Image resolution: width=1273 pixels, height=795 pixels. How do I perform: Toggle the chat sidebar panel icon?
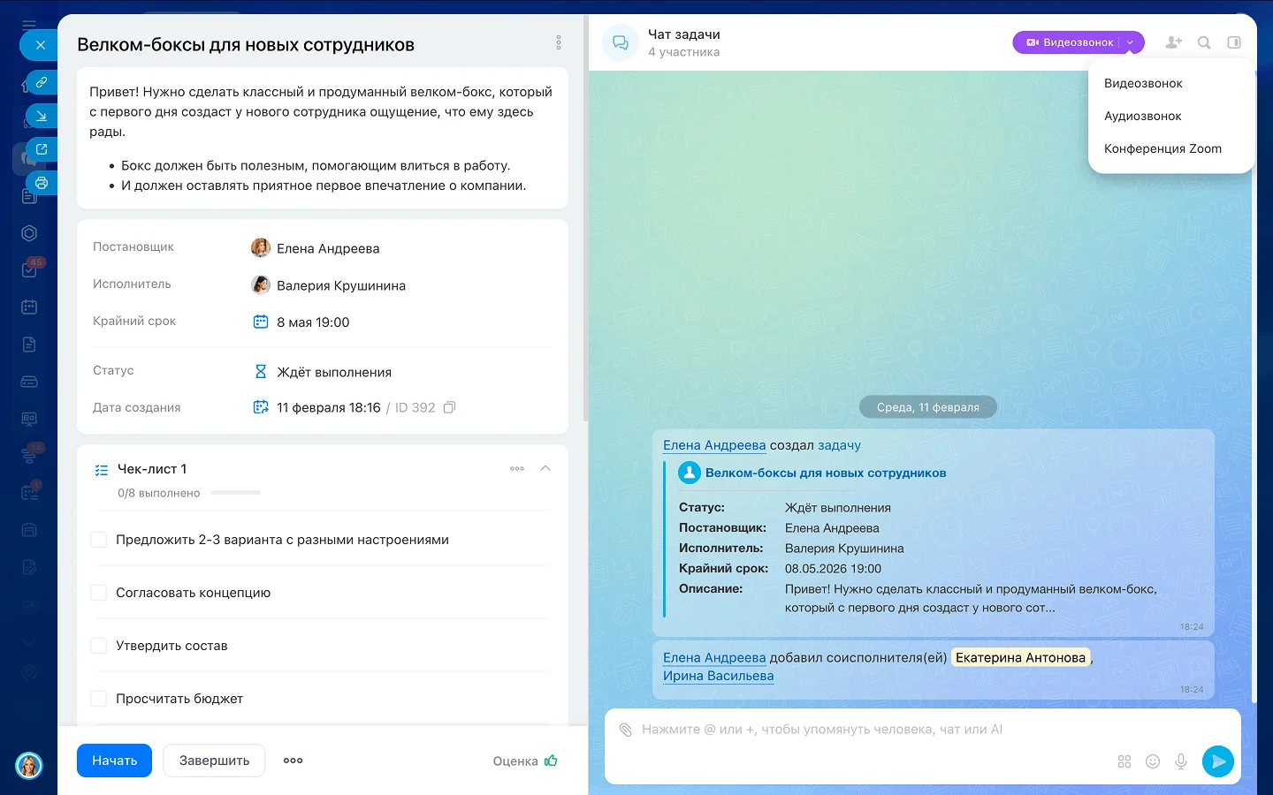tap(1234, 42)
